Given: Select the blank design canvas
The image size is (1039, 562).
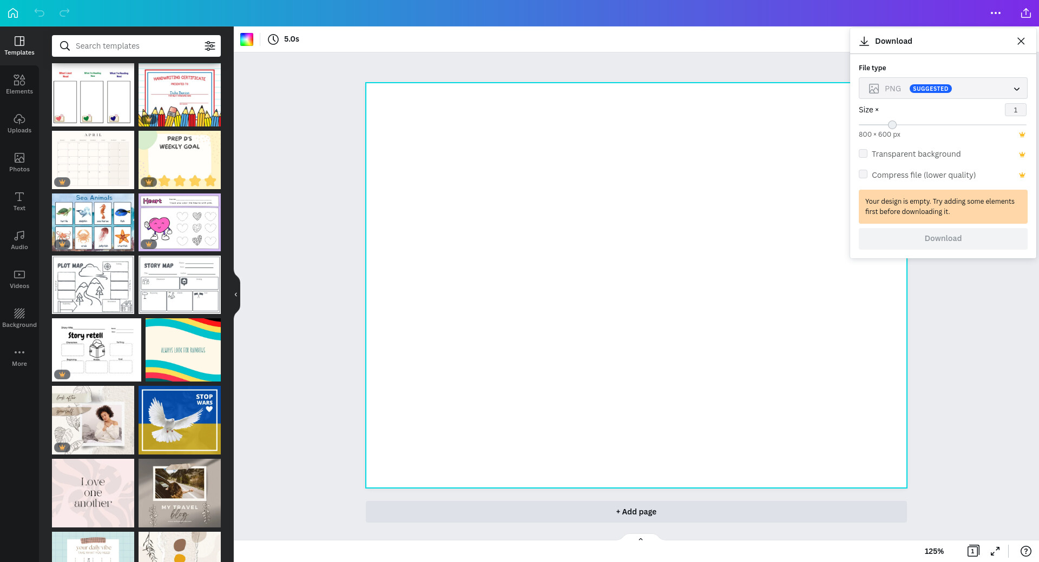Looking at the screenshot, I should coord(636,285).
